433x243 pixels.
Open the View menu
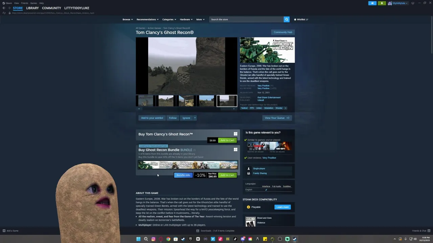click(x=16, y=3)
